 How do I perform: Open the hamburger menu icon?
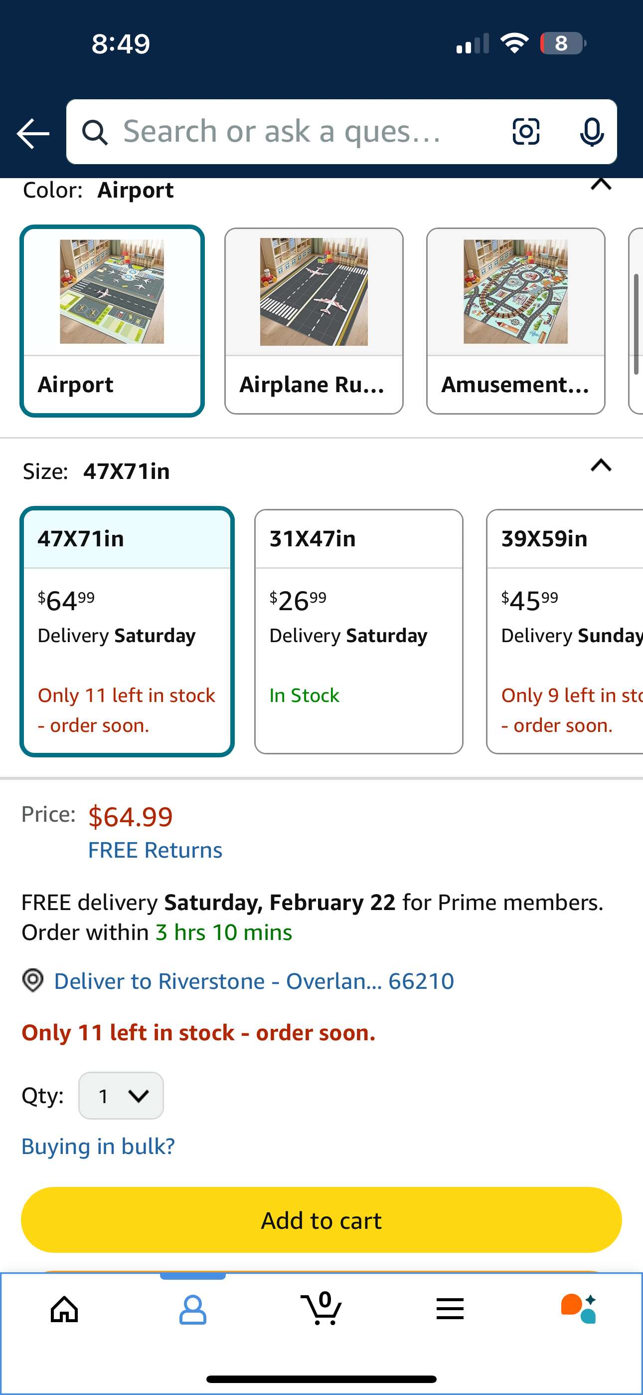(450, 1310)
